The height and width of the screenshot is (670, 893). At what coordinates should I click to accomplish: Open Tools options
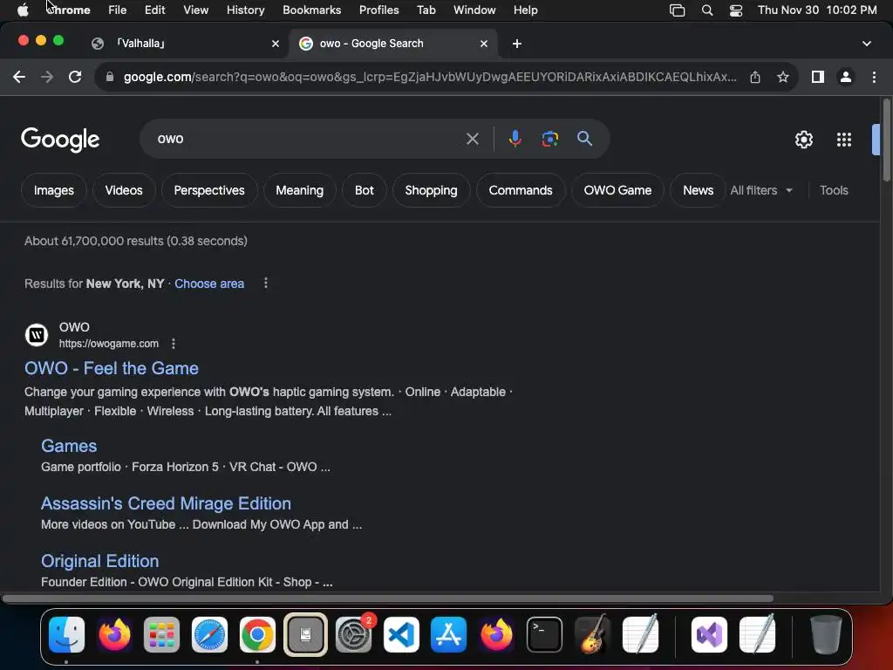coord(834,190)
